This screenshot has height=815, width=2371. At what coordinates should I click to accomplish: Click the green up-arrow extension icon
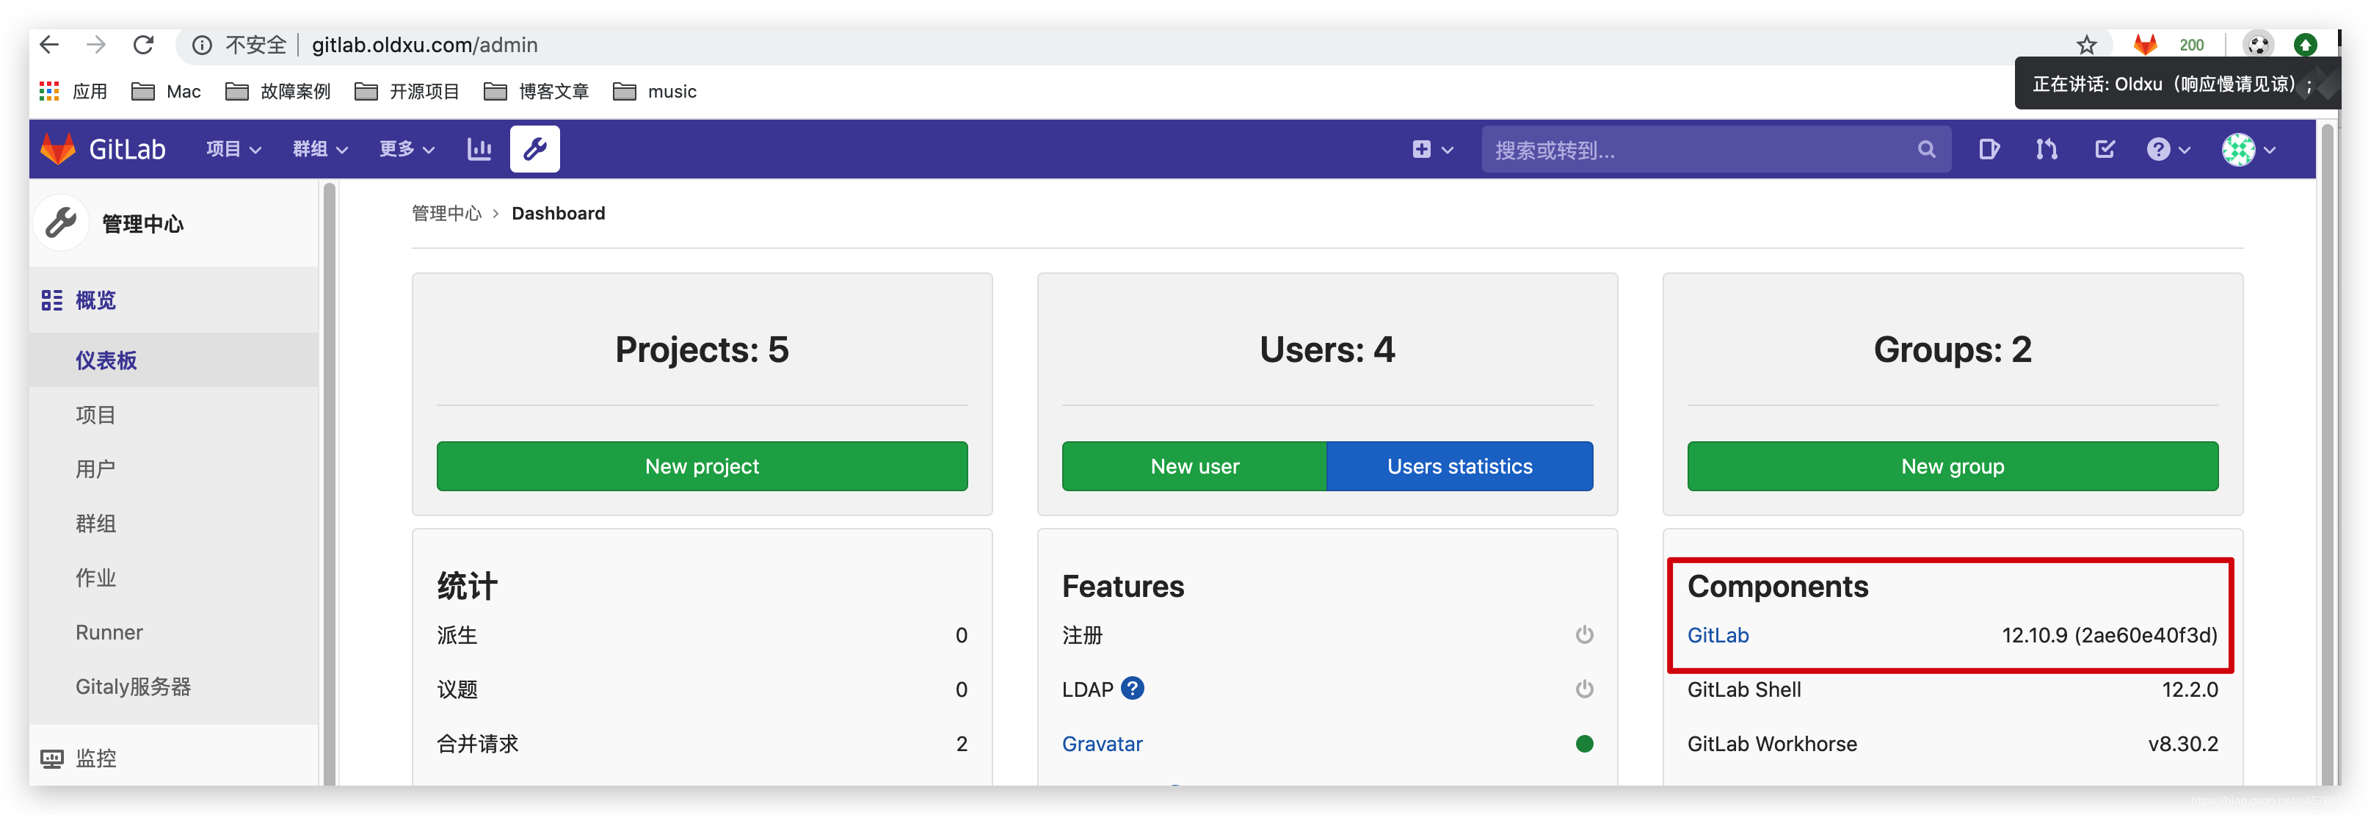click(x=2305, y=44)
